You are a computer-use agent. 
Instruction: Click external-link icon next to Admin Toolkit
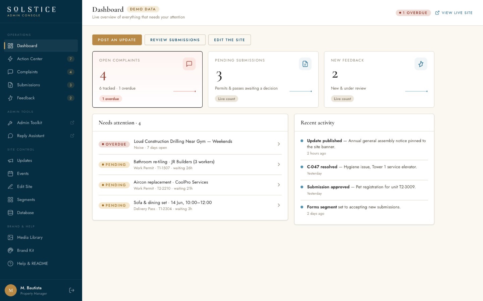point(72,123)
